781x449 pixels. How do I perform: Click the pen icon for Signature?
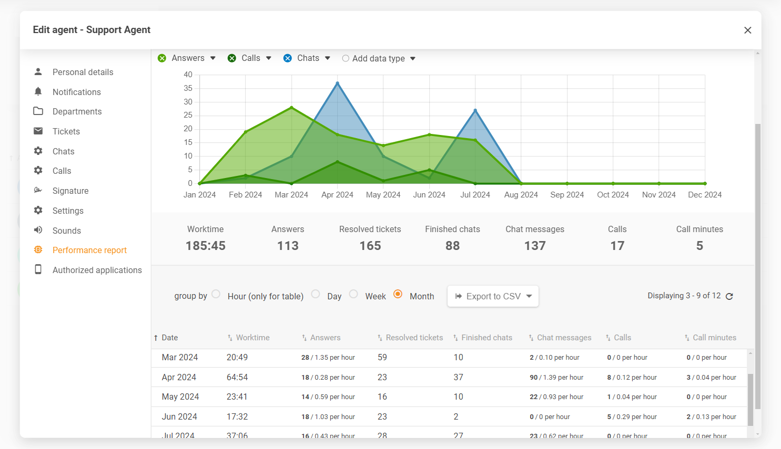(38, 191)
